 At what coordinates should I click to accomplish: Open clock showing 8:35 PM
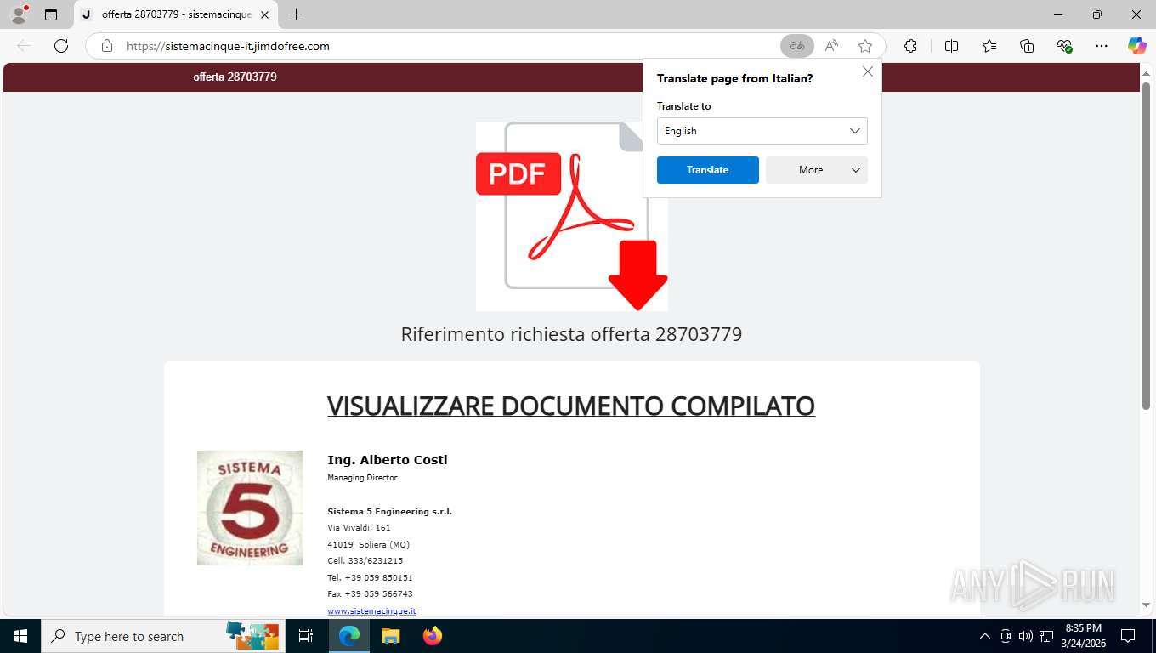[x=1083, y=636]
